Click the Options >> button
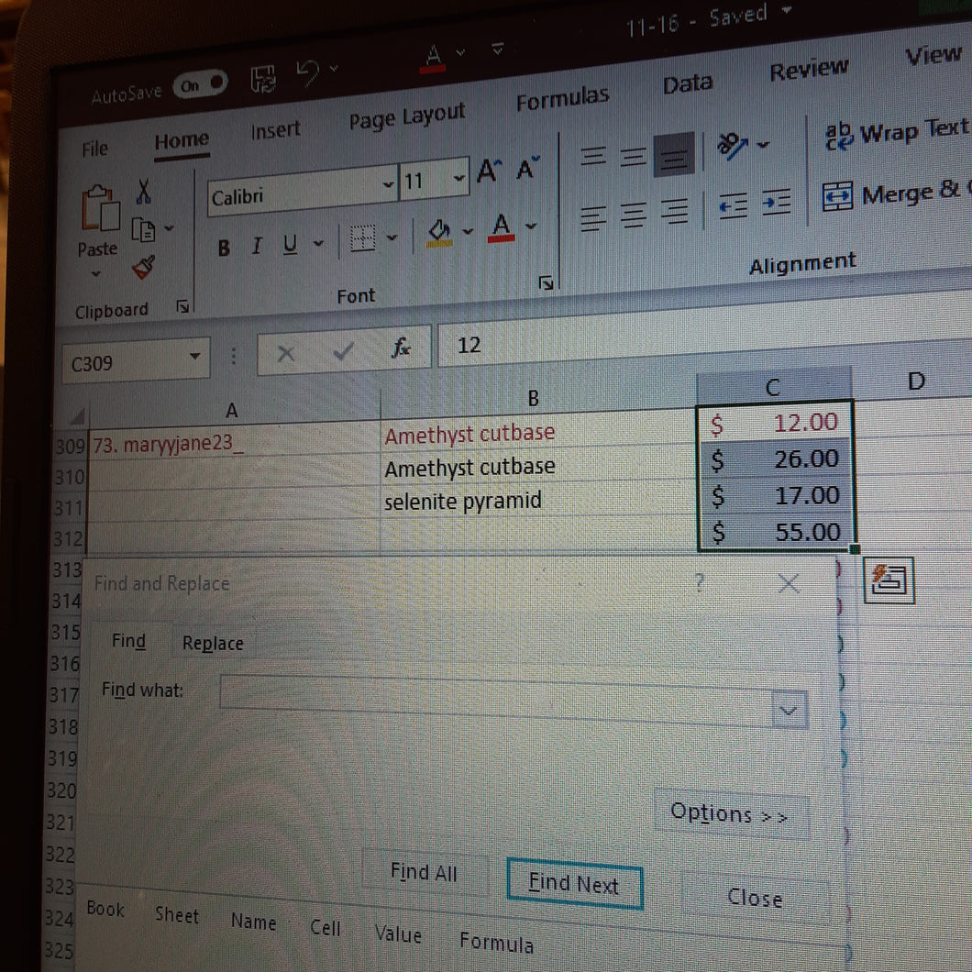The width and height of the screenshot is (972, 972). (x=732, y=814)
